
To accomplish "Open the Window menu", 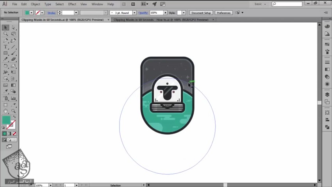I will pyautogui.click(x=97, y=4).
